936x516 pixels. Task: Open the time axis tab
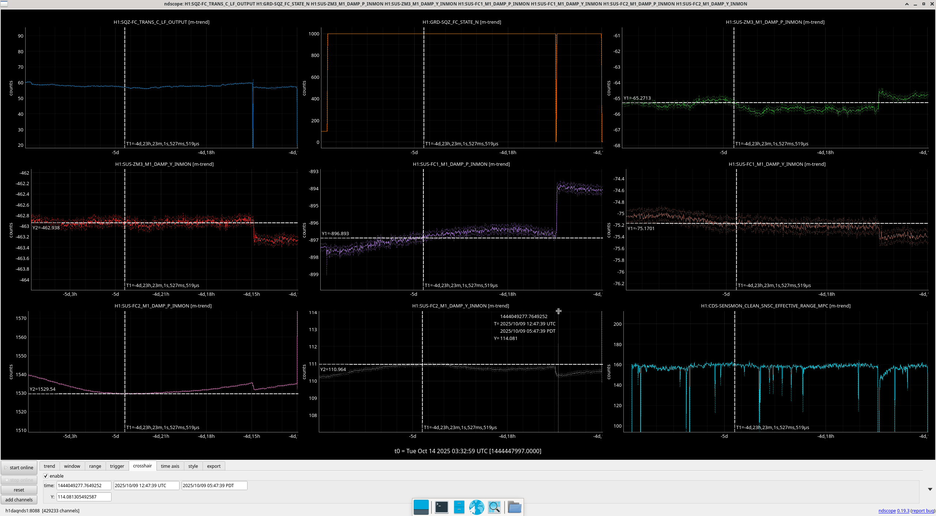click(x=170, y=466)
